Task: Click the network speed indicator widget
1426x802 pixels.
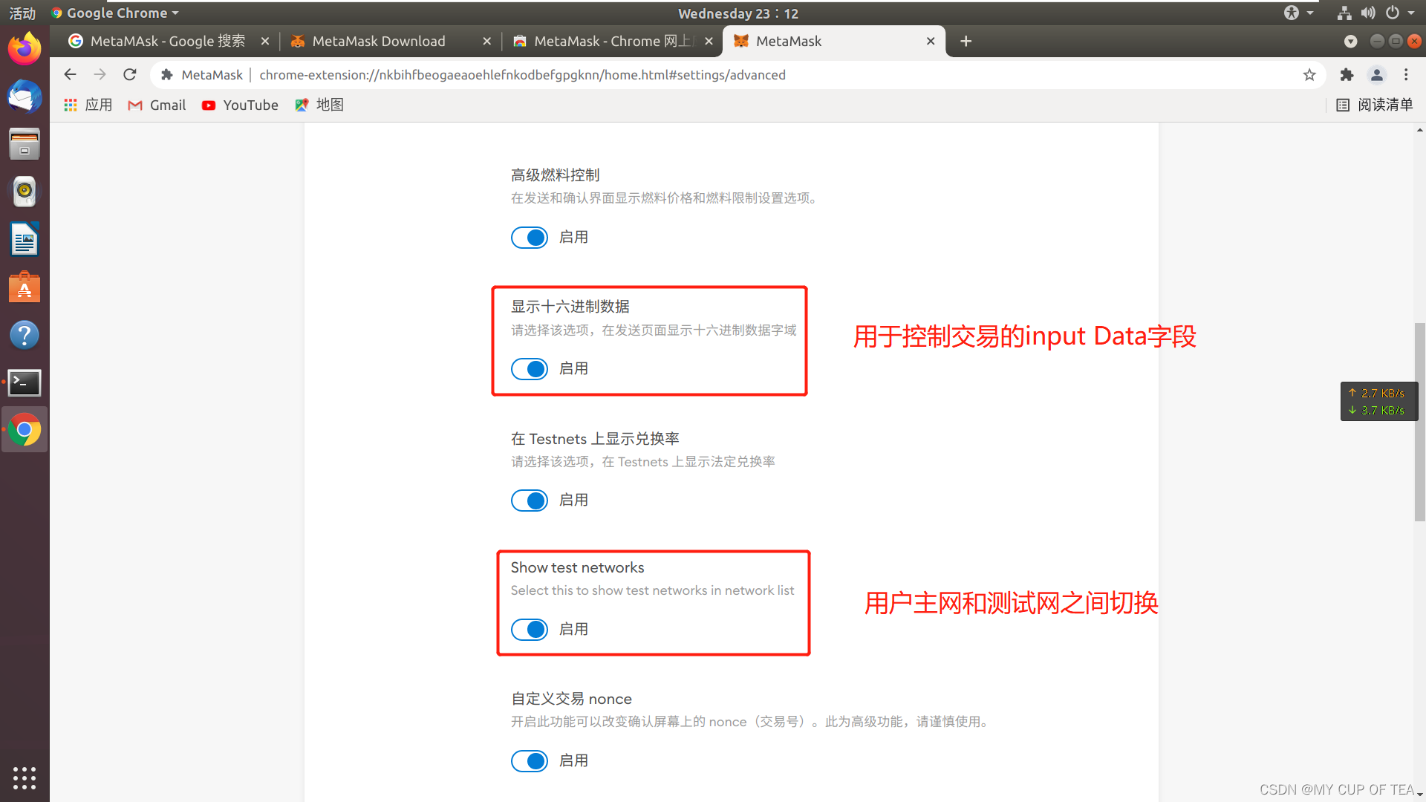Action: (x=1378, y=402)
